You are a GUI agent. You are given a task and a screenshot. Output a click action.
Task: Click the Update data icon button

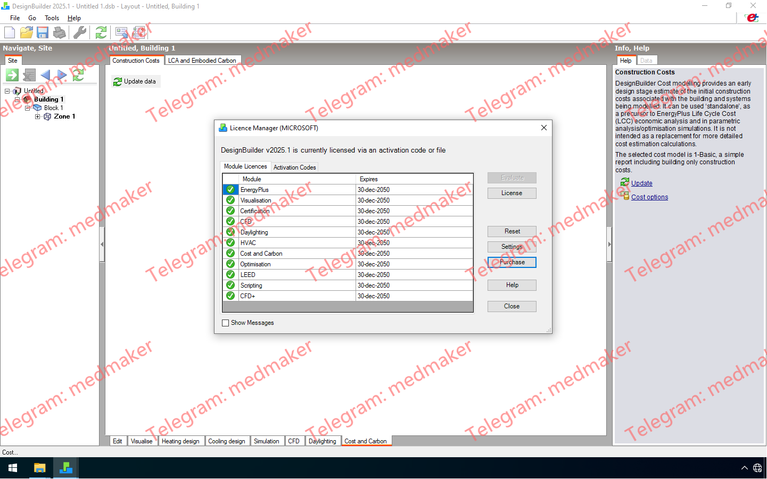click(x=136, y=81)
